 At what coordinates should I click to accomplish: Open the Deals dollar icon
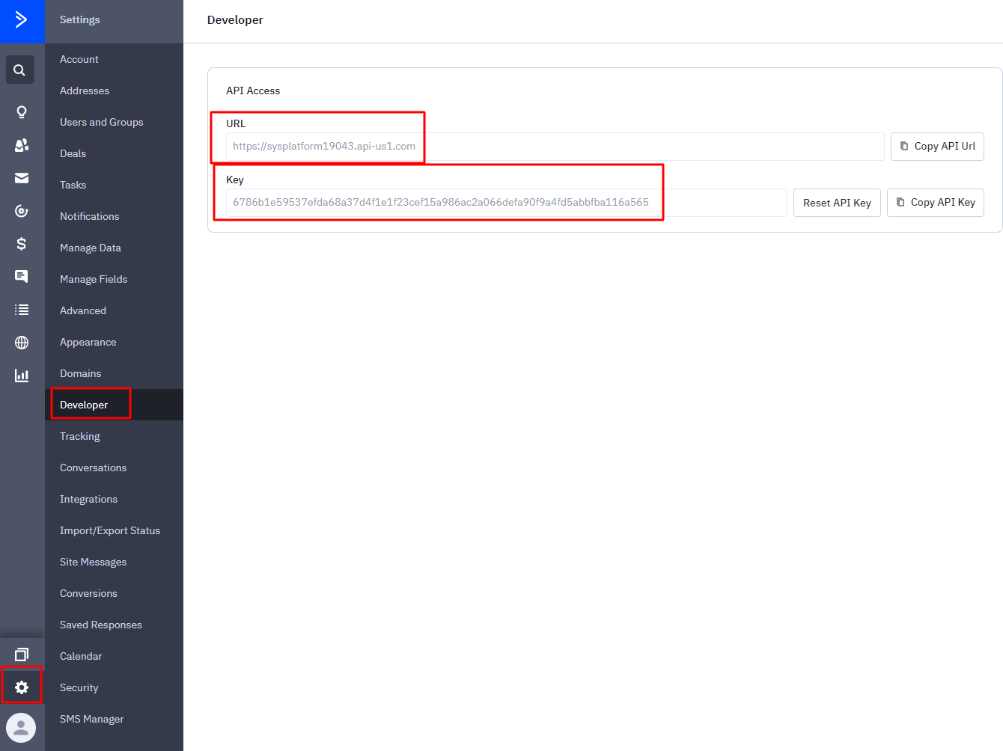(22, 244)
